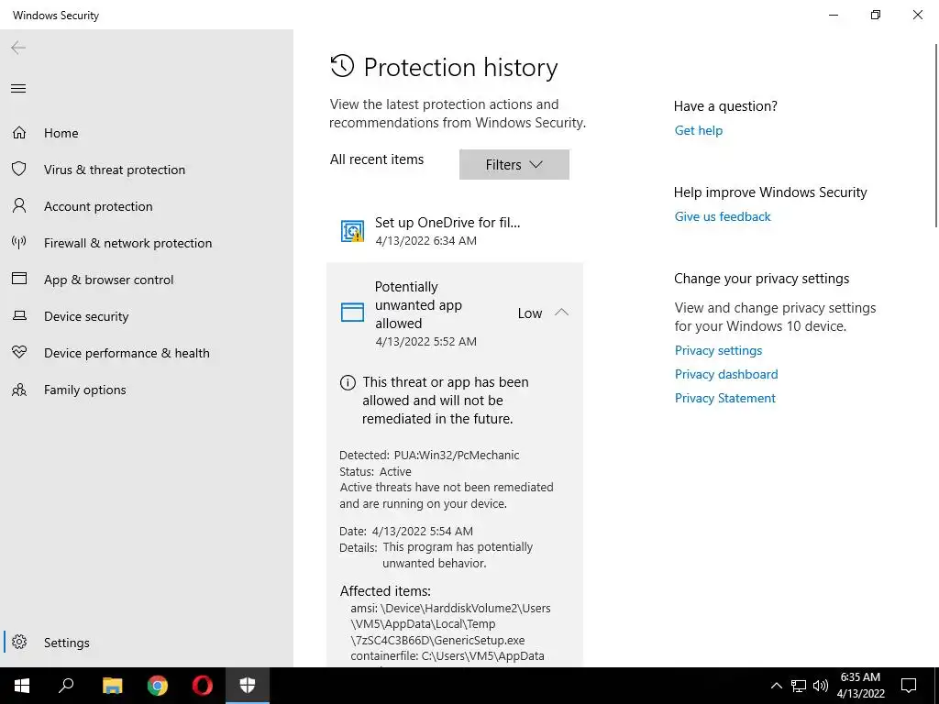Go back using the back arrow

(x=18, y=48)
